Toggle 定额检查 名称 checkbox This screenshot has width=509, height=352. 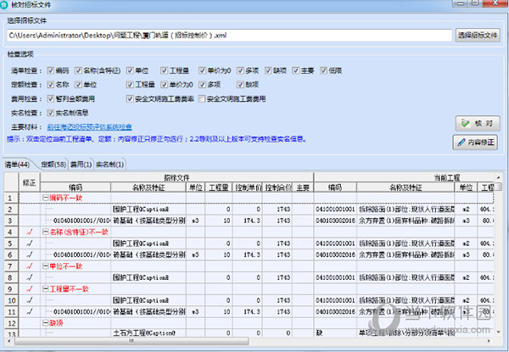pos(51,84)
